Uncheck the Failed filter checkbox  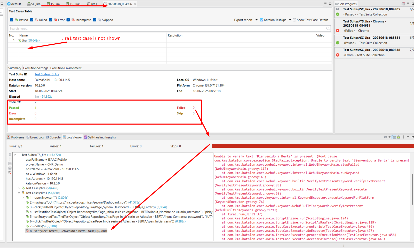(x=31, y=20)
